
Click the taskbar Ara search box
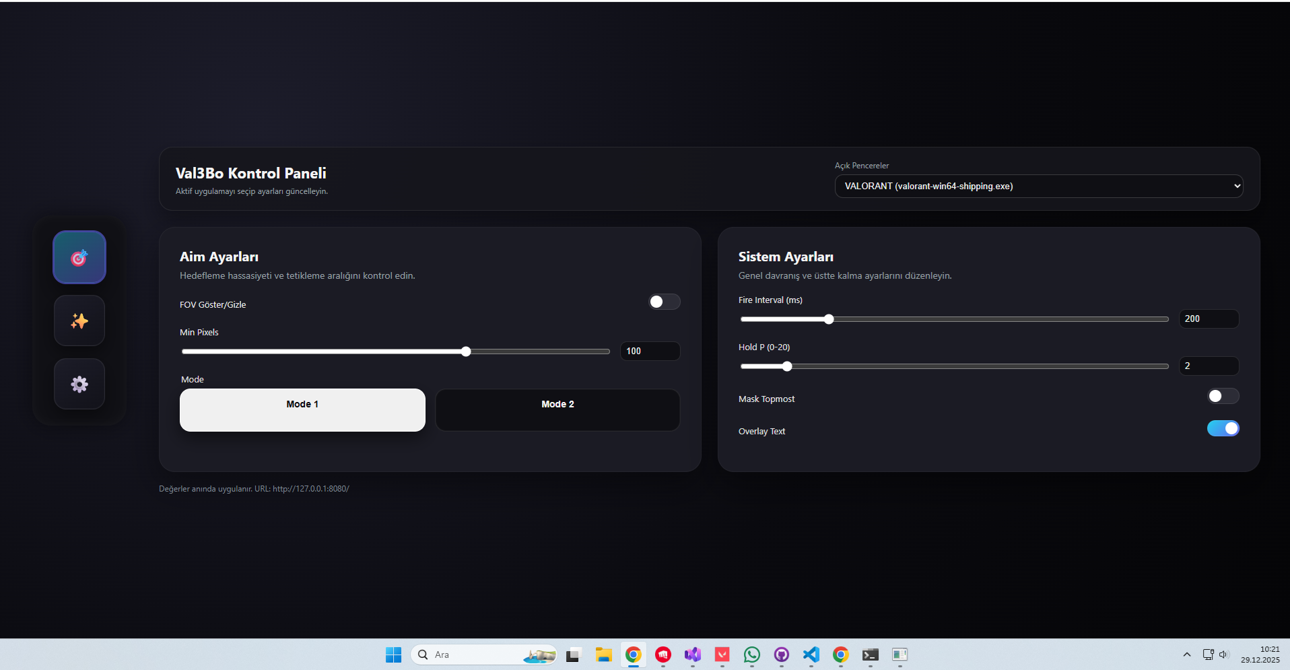pyautogui.click(x=483, y=655)
